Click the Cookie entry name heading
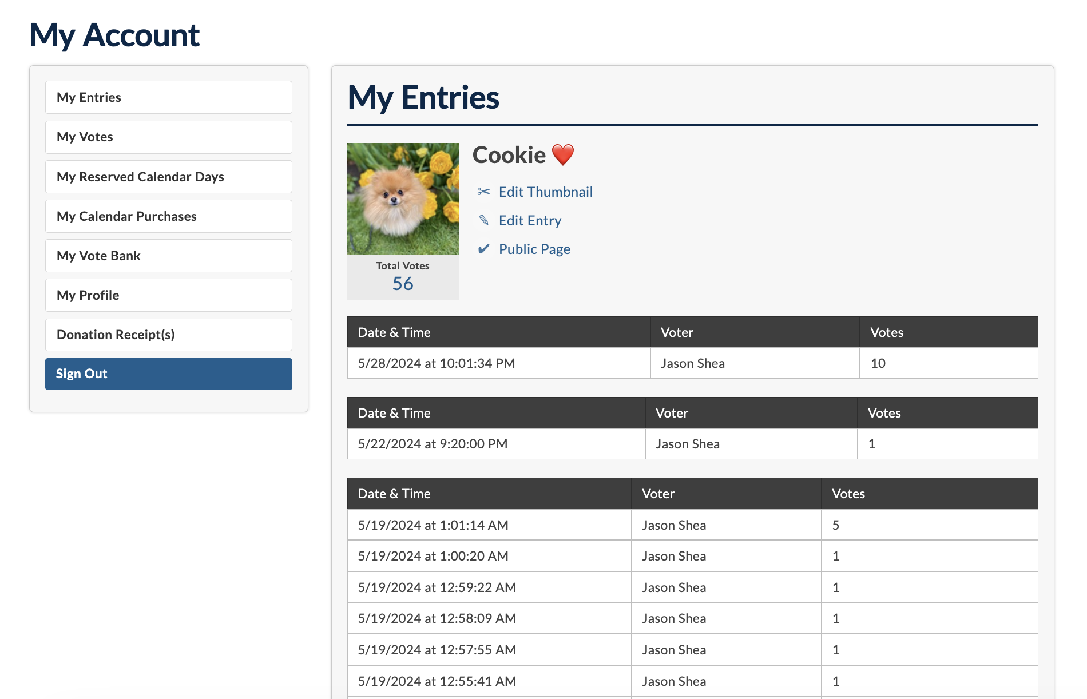This screenshot has height=699, width=1087. 509,155
